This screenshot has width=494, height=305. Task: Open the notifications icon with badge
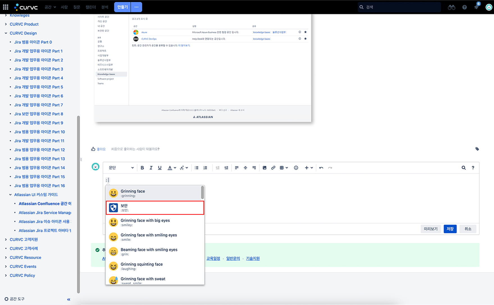(476, 7)
